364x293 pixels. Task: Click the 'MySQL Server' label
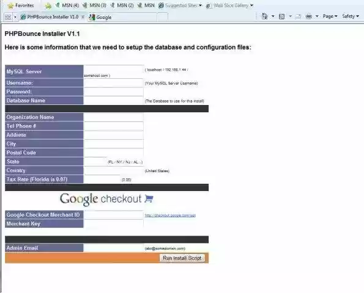[24, 71]
